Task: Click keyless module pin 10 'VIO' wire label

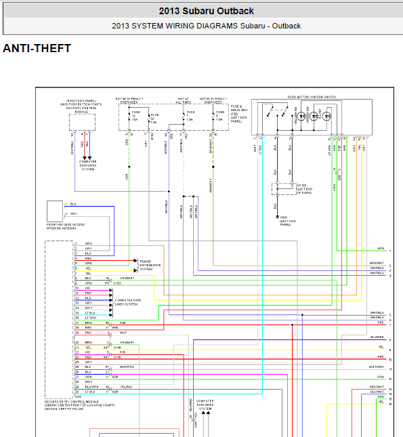Action: 88,288
